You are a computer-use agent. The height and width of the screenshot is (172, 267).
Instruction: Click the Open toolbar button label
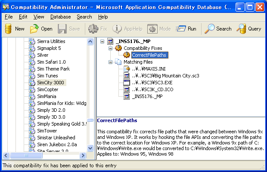(x=47, y=29)
